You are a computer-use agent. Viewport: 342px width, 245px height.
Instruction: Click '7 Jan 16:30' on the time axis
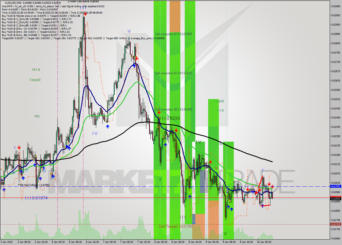[143, 242]
